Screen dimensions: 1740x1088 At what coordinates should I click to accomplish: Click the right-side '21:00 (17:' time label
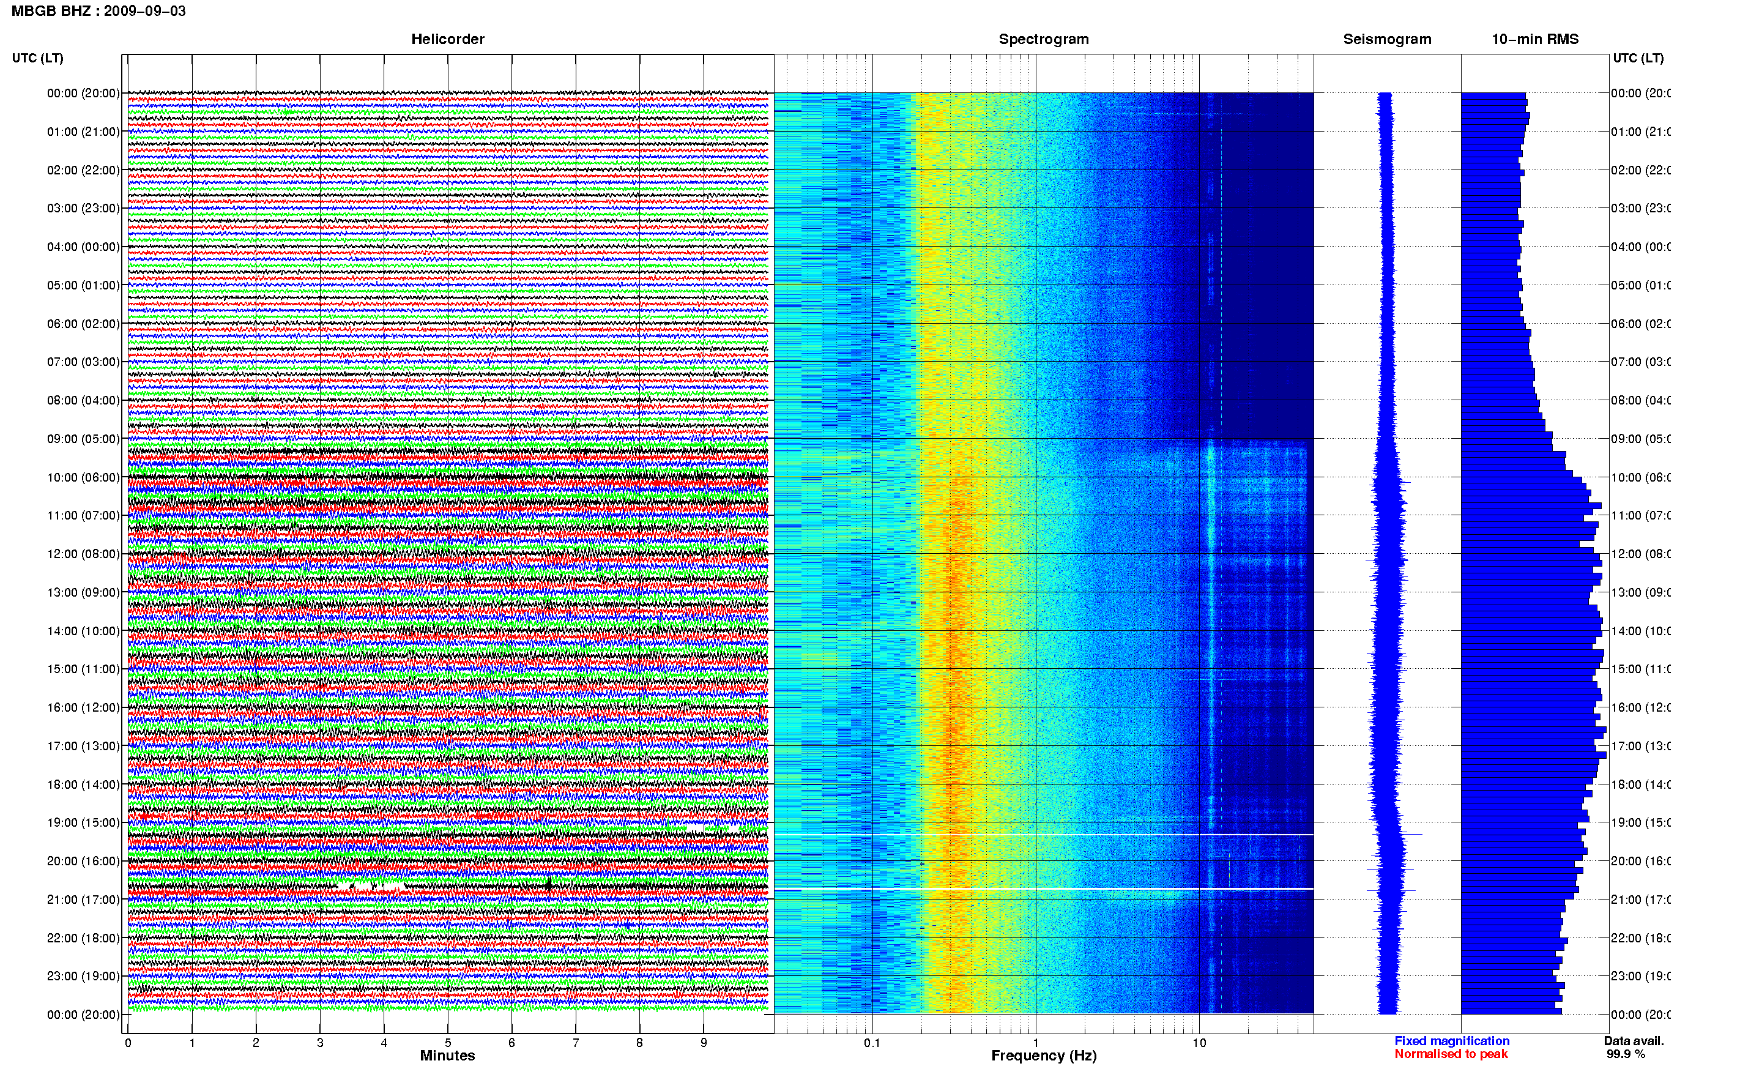pyautogui.click(x=1640, y=900)
